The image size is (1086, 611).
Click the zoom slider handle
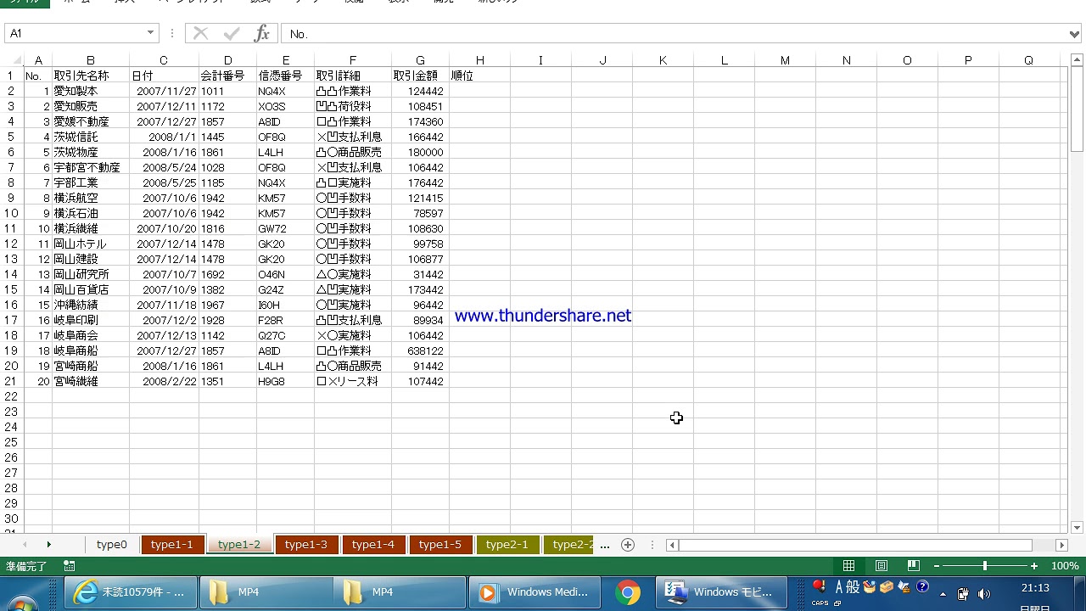(x=984, y=566)
